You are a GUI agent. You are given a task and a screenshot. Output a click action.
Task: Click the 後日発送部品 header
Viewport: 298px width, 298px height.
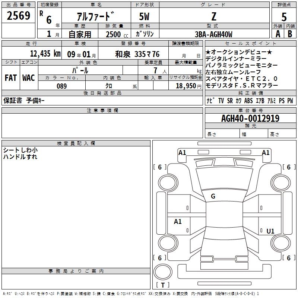(x=102, y=93)
